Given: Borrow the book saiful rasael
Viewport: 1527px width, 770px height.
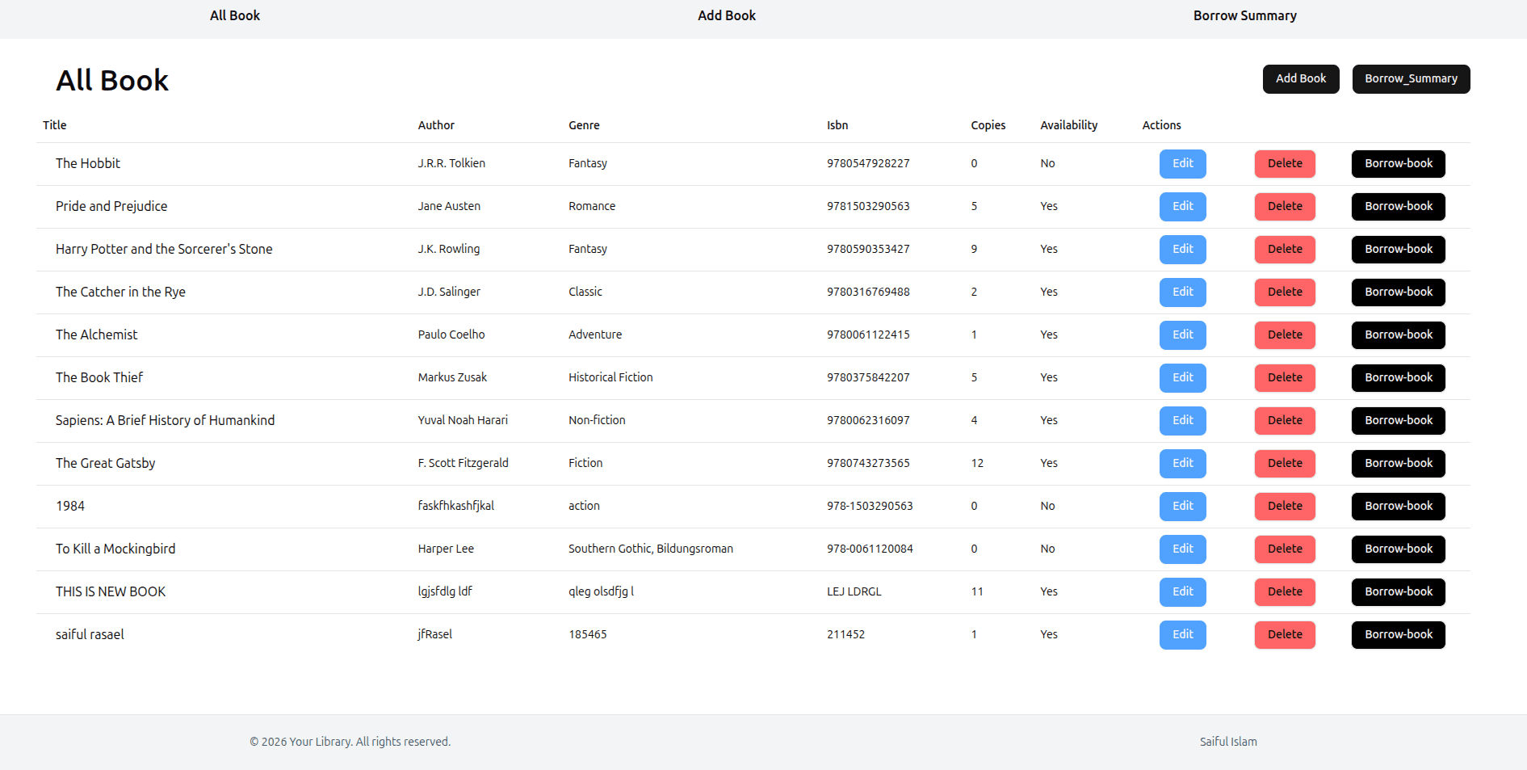Looking at the screenshot, I should click(1398, 634).
